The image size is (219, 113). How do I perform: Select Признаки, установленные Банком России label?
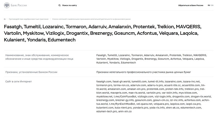[x=31, y=72]
